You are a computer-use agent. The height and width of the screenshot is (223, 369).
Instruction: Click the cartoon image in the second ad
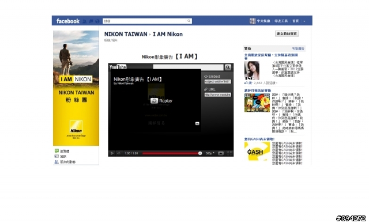(257, 103)
